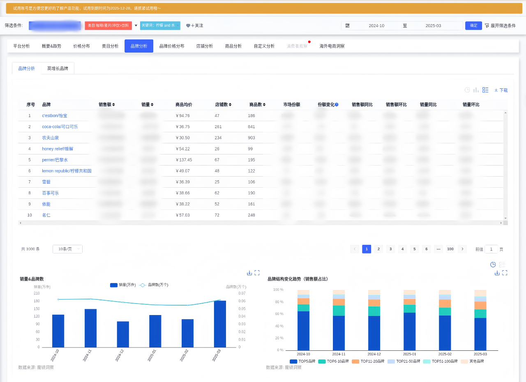Viewport: 526px width, 382px height.
Task: Click end date field 2025-03
Action: click(x=433, y=25)
